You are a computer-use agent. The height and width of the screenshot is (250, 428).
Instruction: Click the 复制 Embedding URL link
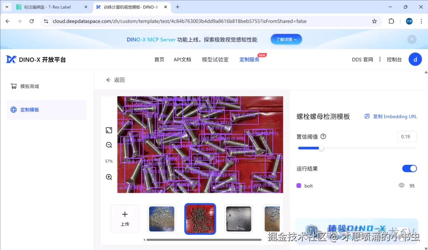(390, 116)
